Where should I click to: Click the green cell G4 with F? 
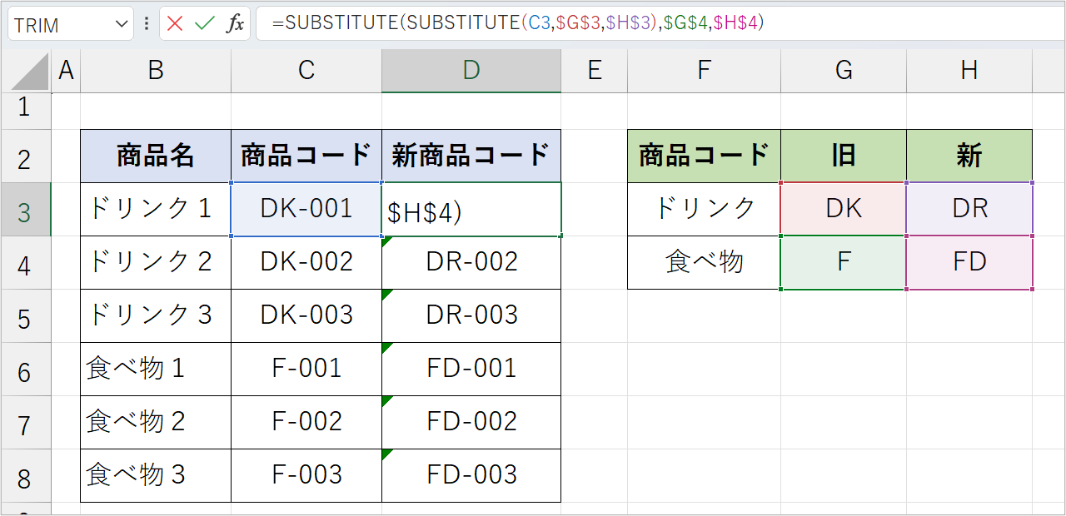[x=843, y=262]
